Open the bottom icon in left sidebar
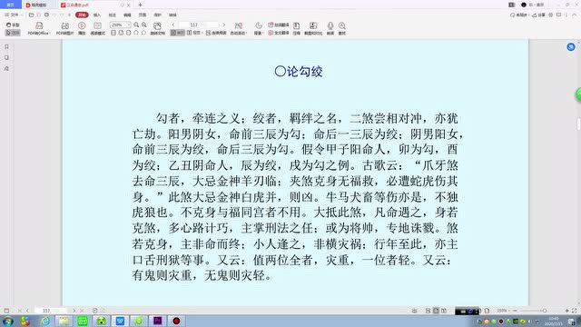The width and height of the screenshot is (581, 327). click(6, 68)
